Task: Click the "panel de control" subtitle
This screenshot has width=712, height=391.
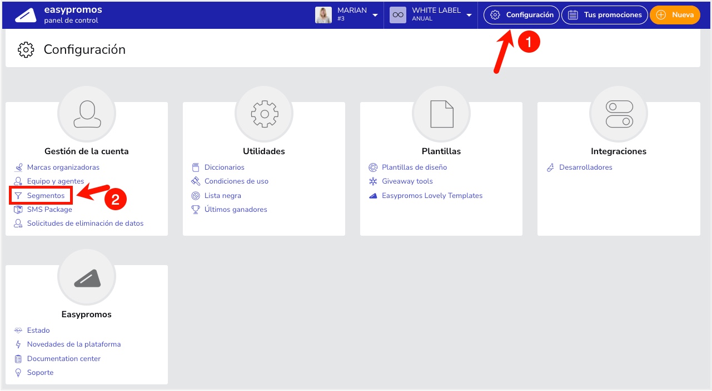Action: 71,21
